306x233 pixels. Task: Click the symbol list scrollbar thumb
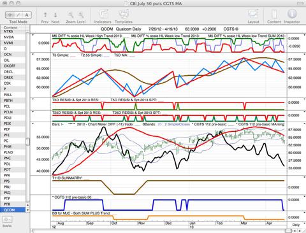27,141
